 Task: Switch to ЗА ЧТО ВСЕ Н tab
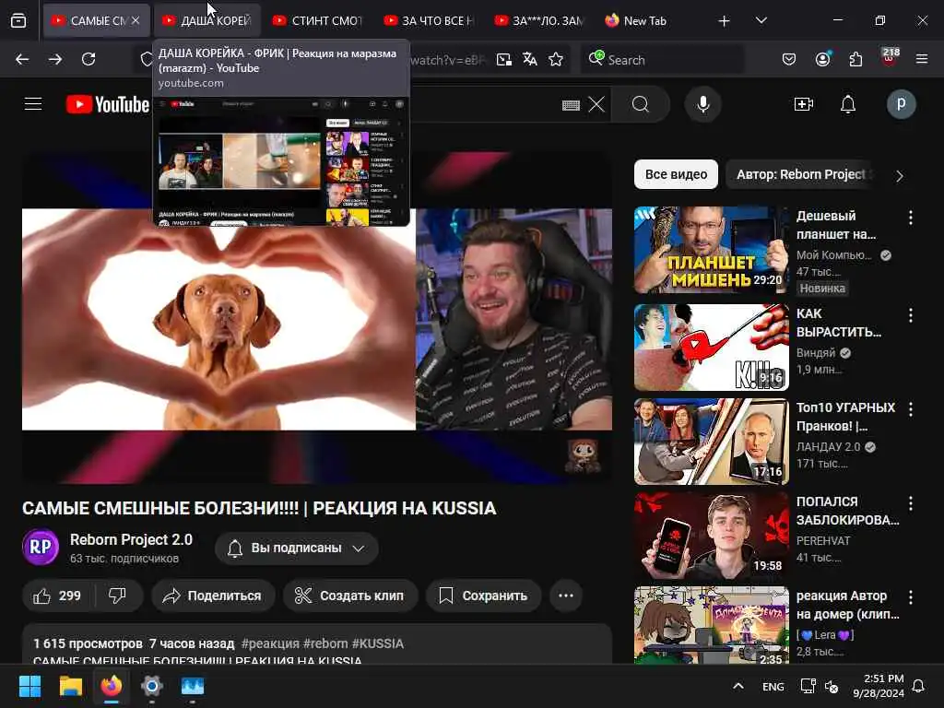pyautogui.click(x=428, y=20)
